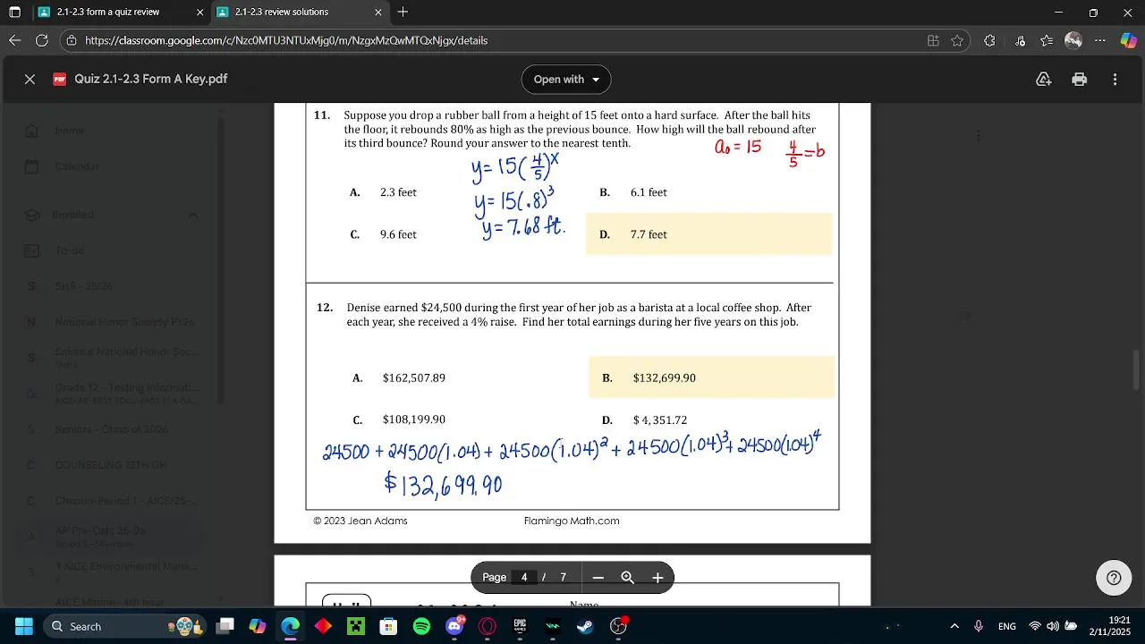
Task: Reload the page with the refresh icon
Action: click(x=41, y=40)
